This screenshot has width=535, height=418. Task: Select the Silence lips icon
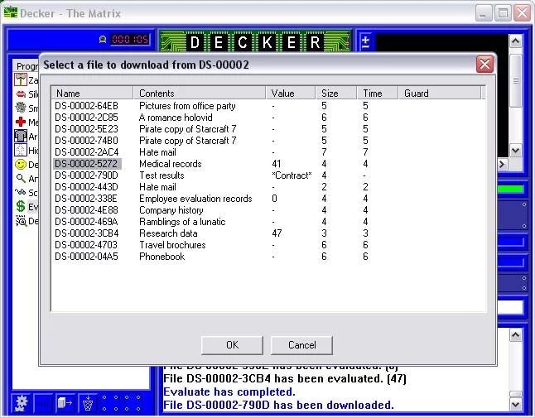point(21,94)
